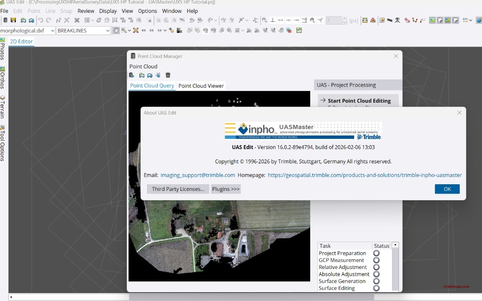Image resolution: width=482 pixels, height=301 pixels.
Task: Click the export point cloud database icon
Action: click(x=132, y=75)
